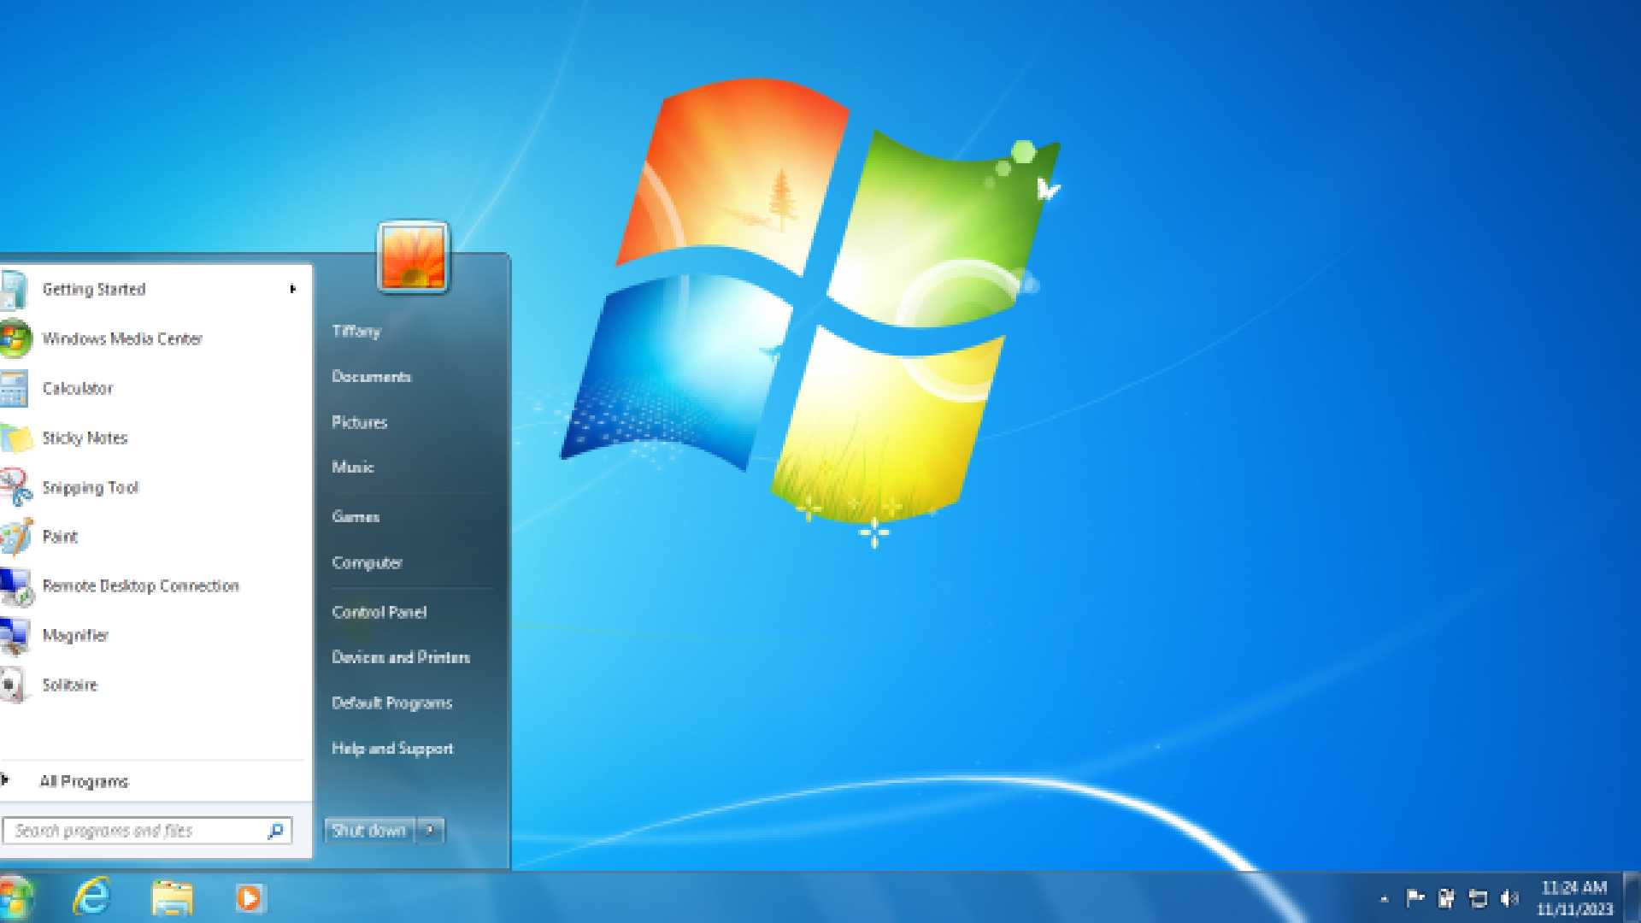The image size is (1641, 923).
Task: Click the volume icon in the system tray
Action: click(x=1509, y=898)
